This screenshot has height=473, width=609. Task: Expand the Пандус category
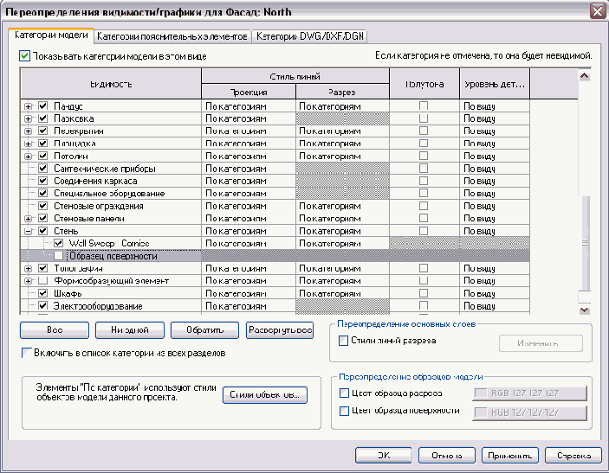coord(28,106)
